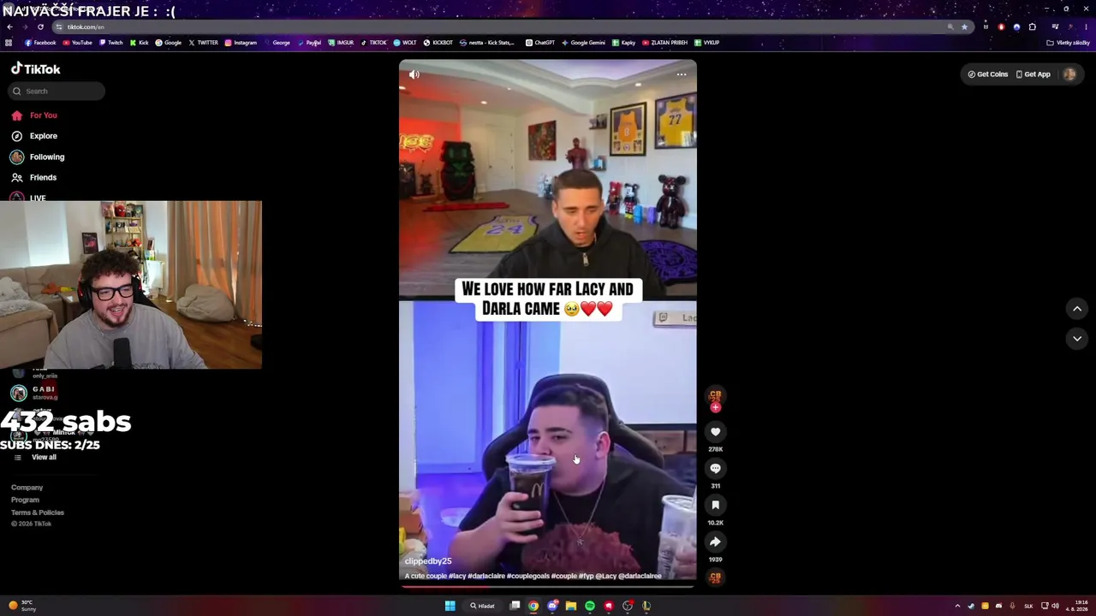Click View all following accounts
This screenshot has width=1096, height=616.
click(x=35, y=458)
